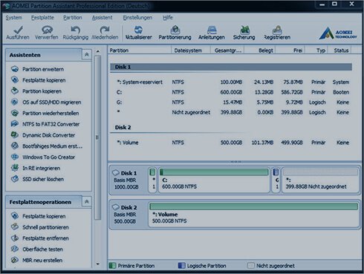Select the System-reserviert partition row

231,82
